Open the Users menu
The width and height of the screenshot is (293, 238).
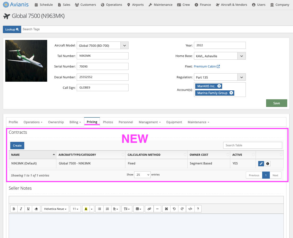click(x=259, y=5)
